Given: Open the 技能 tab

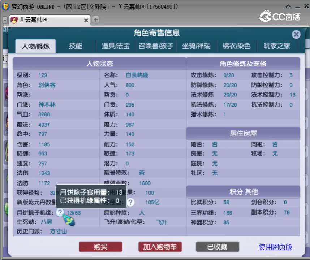Looking at the screenshot, I should (76, 46).
